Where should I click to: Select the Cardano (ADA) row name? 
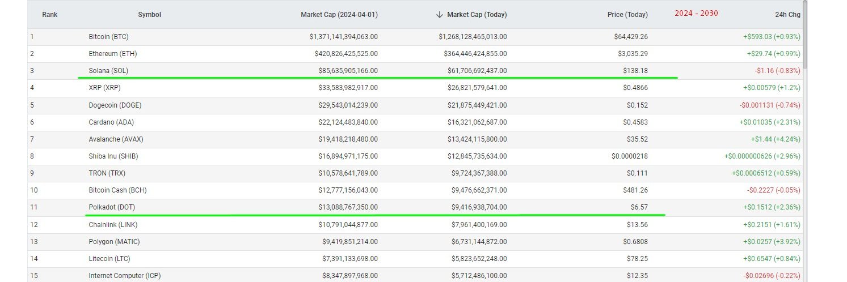tap(111, 122)
